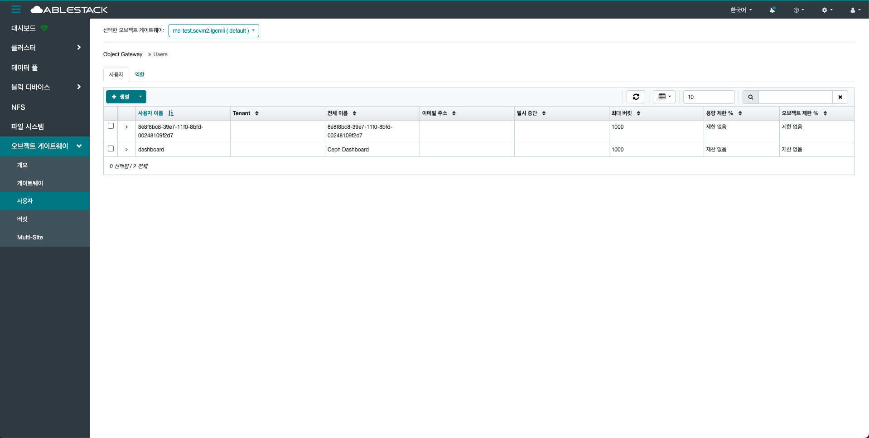Open 버킷 in the sidebar menu

point(23,219)
